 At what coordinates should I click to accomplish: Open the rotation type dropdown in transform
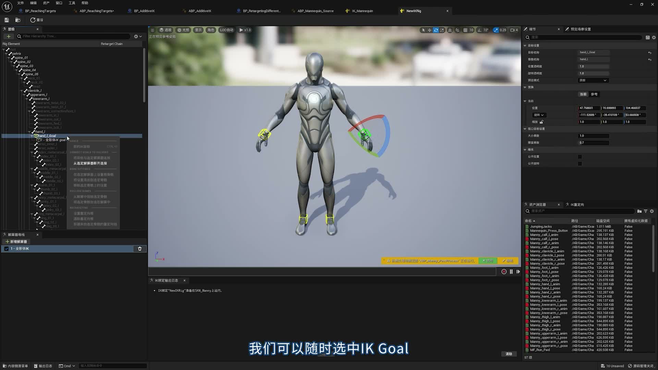coord(539,115)
